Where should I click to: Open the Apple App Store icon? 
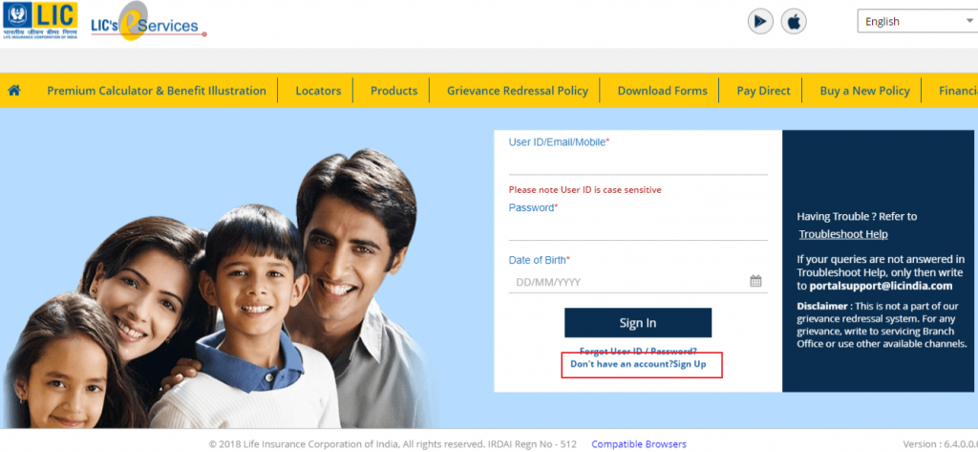794,22
